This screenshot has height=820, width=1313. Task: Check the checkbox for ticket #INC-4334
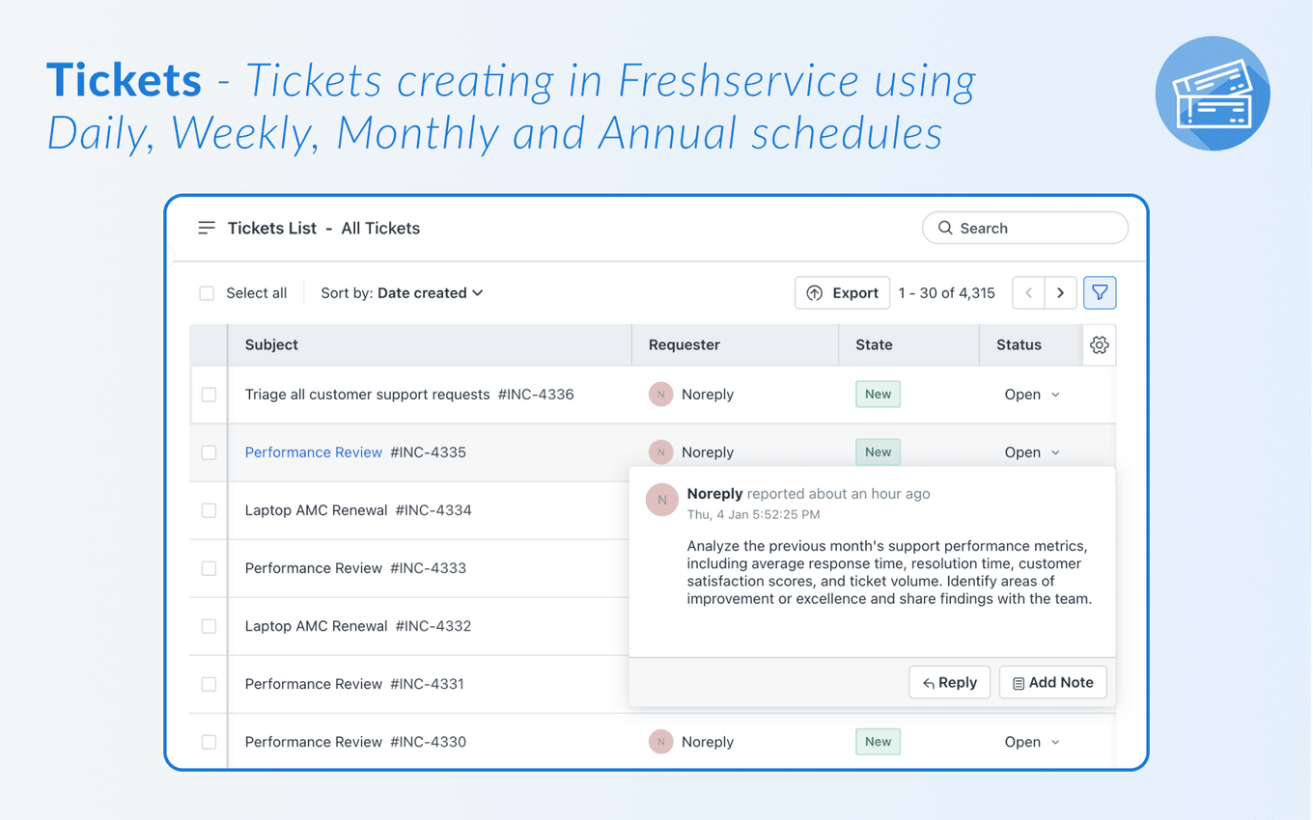[x=209, y=509]
